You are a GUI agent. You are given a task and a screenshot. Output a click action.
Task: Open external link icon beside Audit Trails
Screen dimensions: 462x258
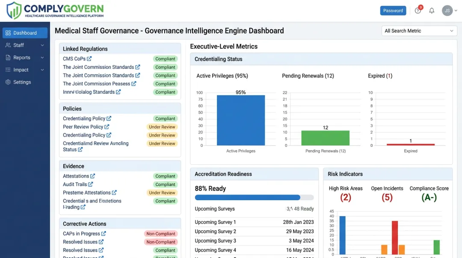tap(90, 184)
